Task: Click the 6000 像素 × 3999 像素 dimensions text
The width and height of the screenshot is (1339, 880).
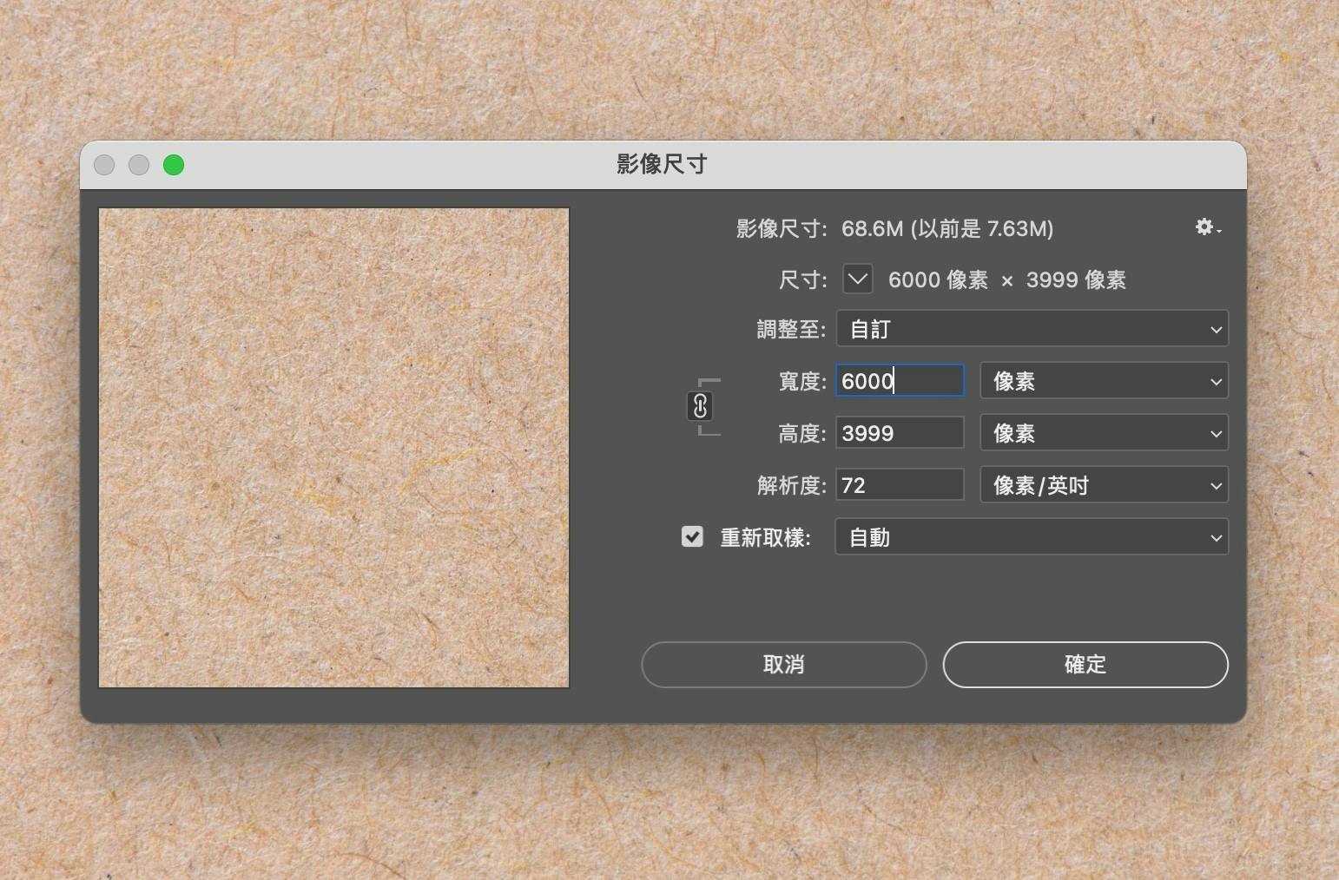Action: click(1007, 280)
